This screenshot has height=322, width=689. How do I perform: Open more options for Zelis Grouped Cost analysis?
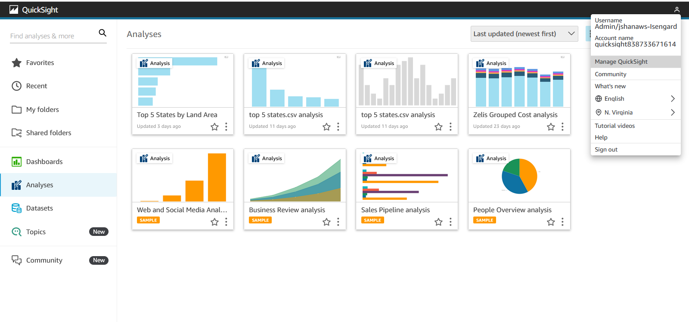tap(562, 127)
